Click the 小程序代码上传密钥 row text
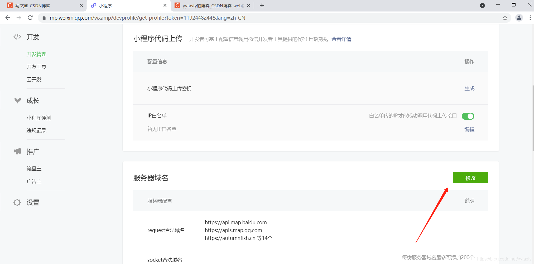Image resolution: width=534 pixels, height=264 pixels. [x=170, y=88]
